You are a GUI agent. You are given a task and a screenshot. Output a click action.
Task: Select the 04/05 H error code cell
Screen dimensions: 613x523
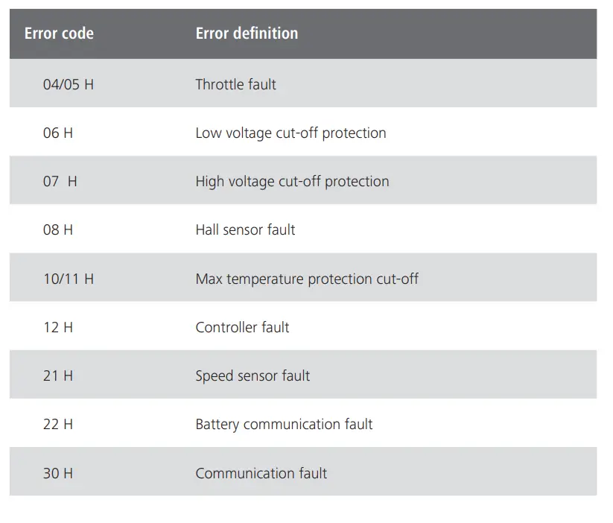pyautogui.click(x=69, y=85)
